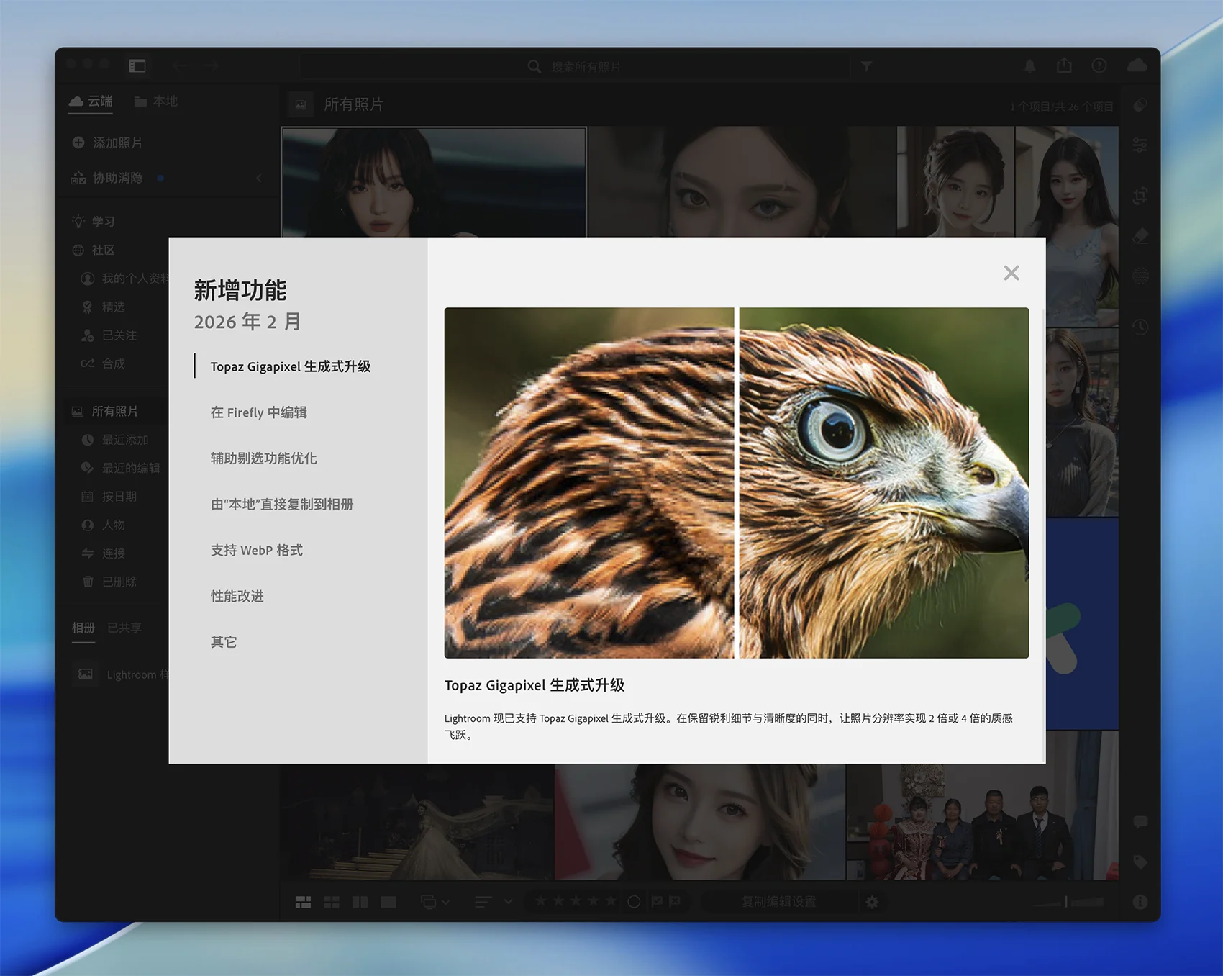The height and width of the screenshot is (976, 1223).
Task: Select "在 Firefly 中编辑" feature item
Action: (x=258, y=412)
